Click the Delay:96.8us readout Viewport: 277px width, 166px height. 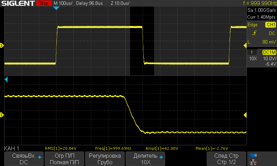click(x=89, y=3)
